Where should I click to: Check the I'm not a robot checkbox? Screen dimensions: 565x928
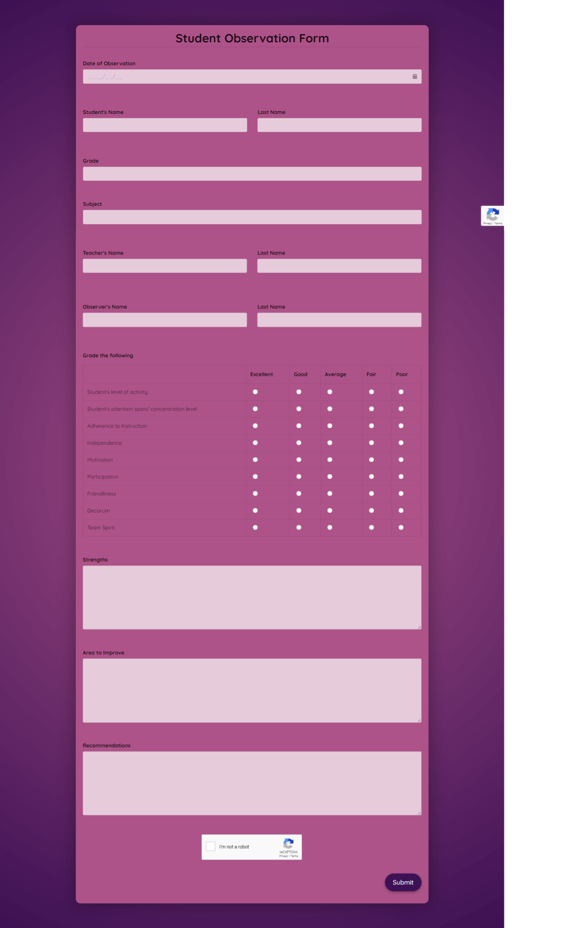(x=211, y=846)
